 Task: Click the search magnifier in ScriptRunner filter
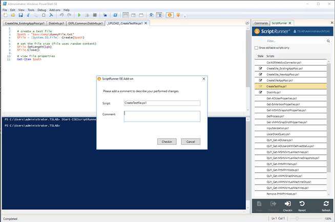pos(328,41)
